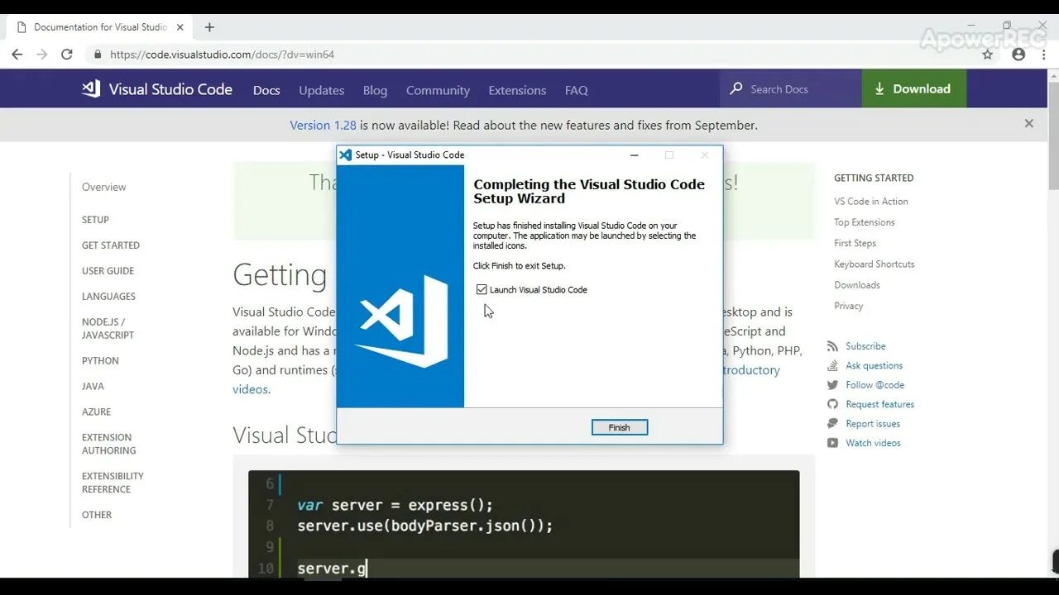The width and height of the screenshot is (1059, 595).
Task: Expand LANGUAGES section in sidebar
Action: [x=108, y=297]
